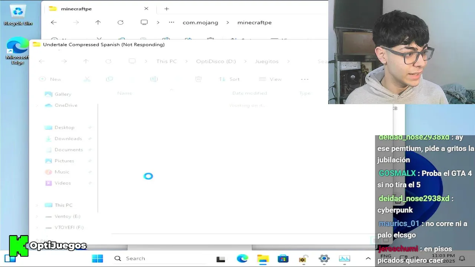Click This PC in the Undertale address bar
This screenshot has height=267, width=475.
(x=167, y=61)
